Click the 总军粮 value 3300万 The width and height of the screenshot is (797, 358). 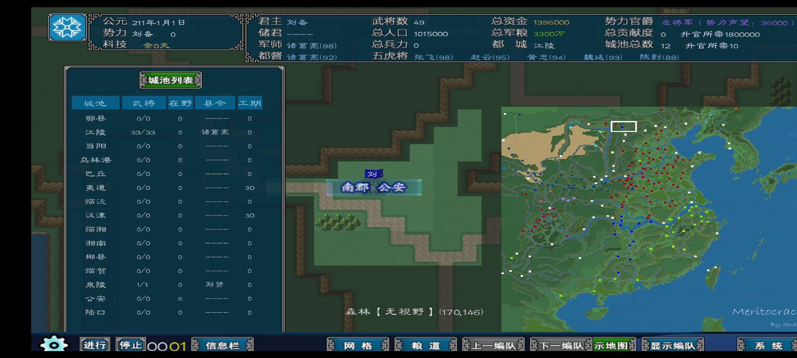coord(549,34)
